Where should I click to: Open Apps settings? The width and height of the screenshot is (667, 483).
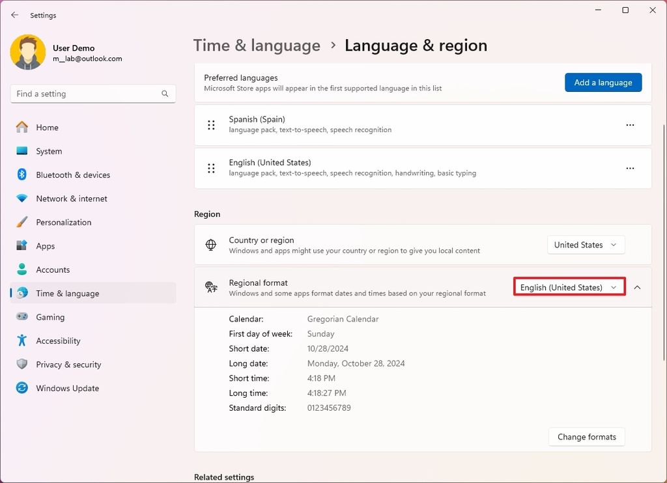(46, 245)
